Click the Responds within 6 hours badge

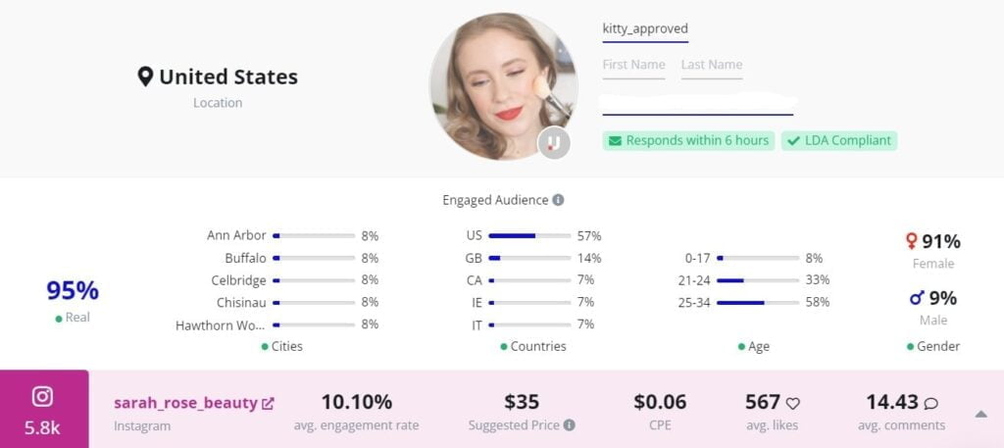pos(688,140)
